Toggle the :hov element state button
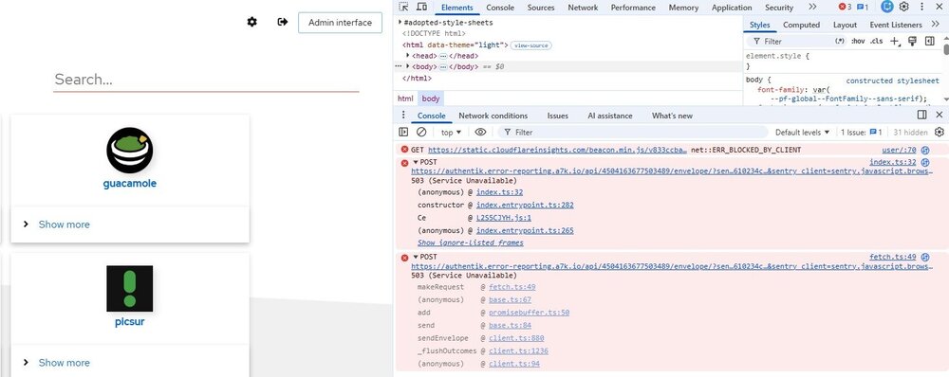 click(x=858, y=41)
